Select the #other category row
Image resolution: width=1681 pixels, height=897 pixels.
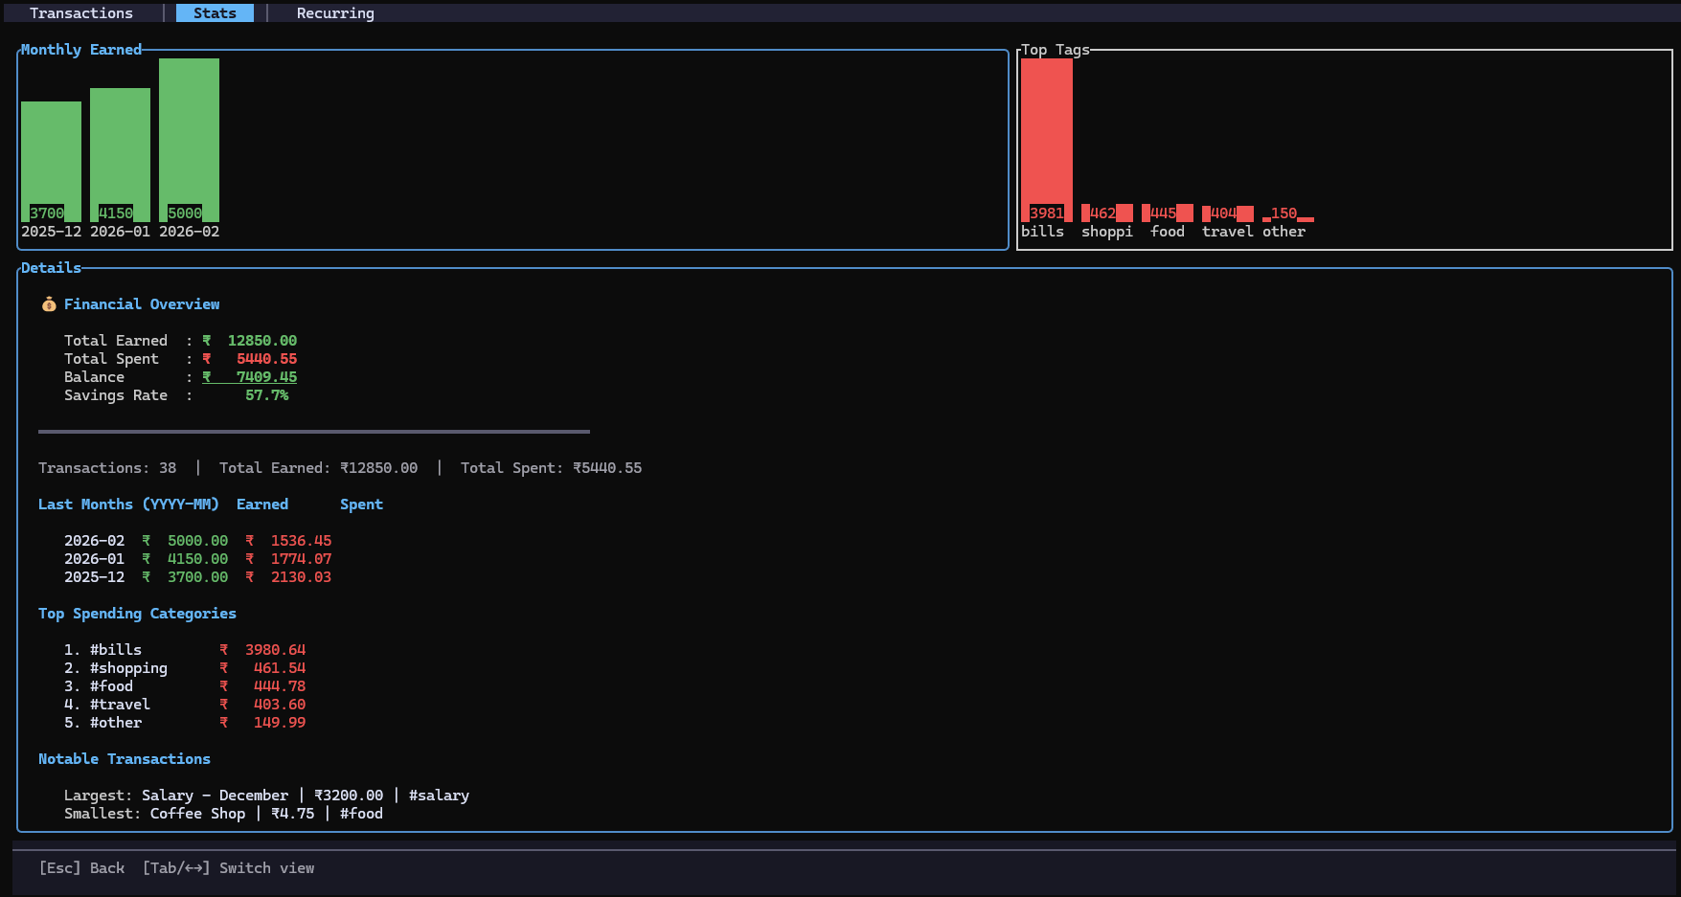click(x=185, y=723)
